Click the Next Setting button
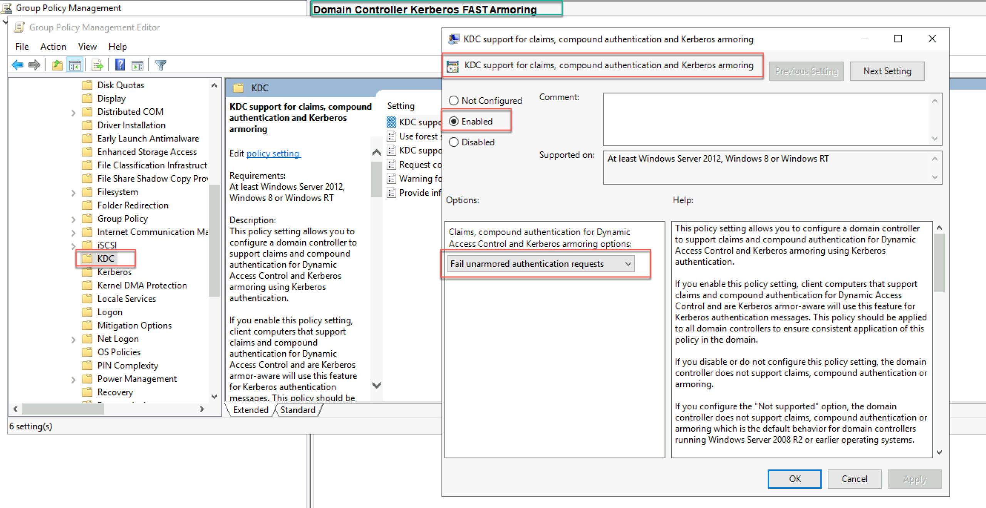986x508 pixels. tap(887, 71)
